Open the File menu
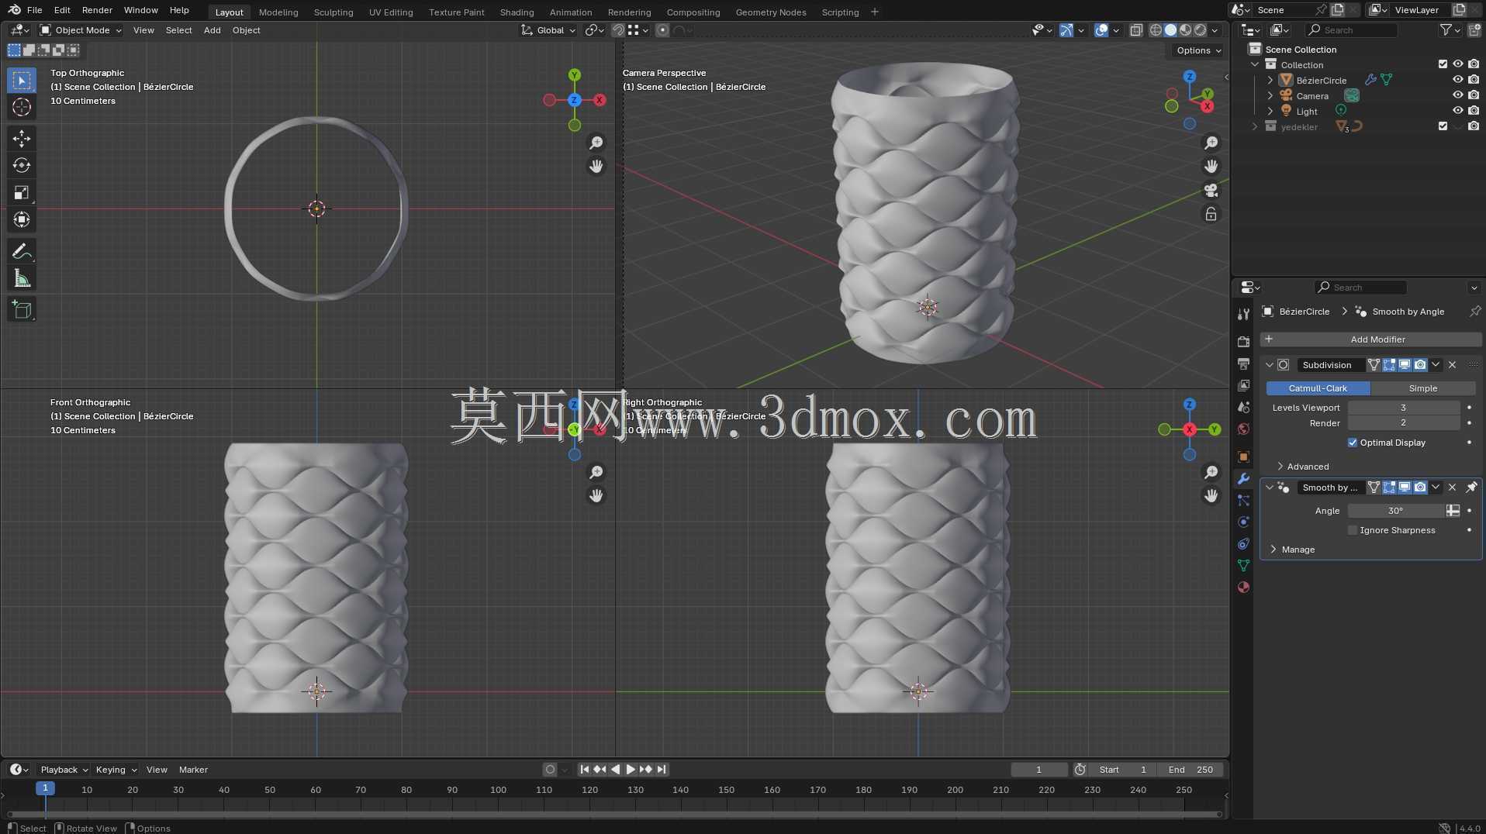The width and height of the screenshot is (1486, 834). (x=34, y=10)
